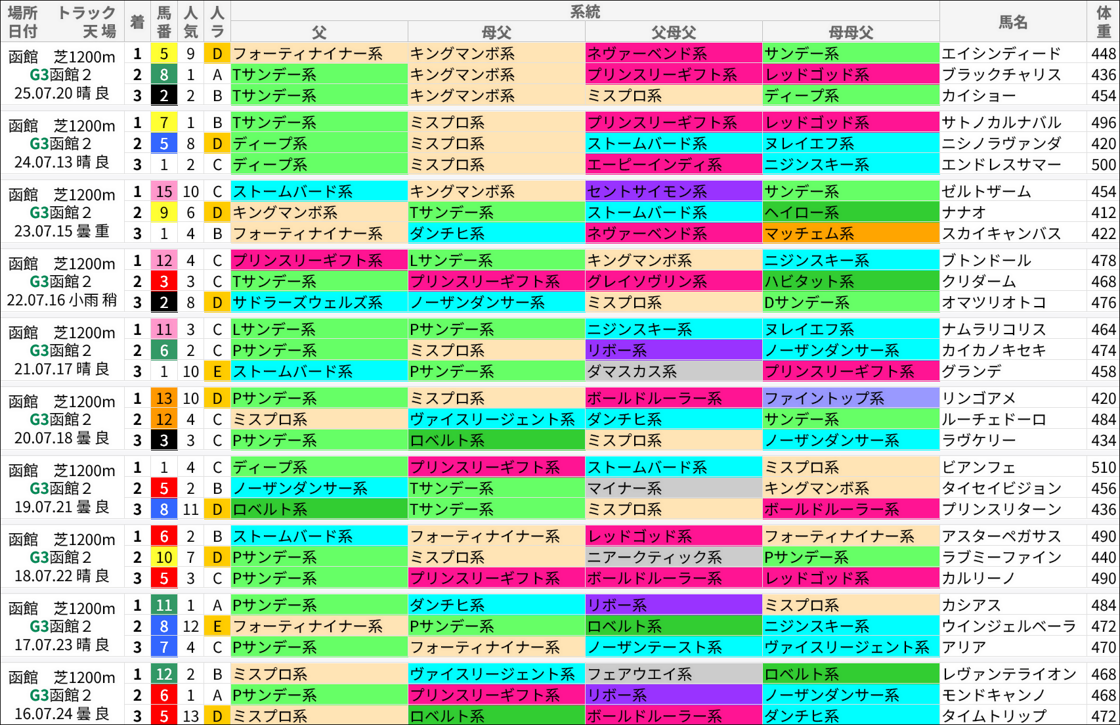
Task: Click horse name エイシンディード
Action: pos(1001,54)
